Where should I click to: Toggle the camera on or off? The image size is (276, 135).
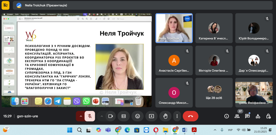pos(110,116)
